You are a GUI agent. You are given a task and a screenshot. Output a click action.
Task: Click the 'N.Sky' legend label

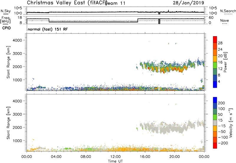pyautogui.click(x=6, y=11)
